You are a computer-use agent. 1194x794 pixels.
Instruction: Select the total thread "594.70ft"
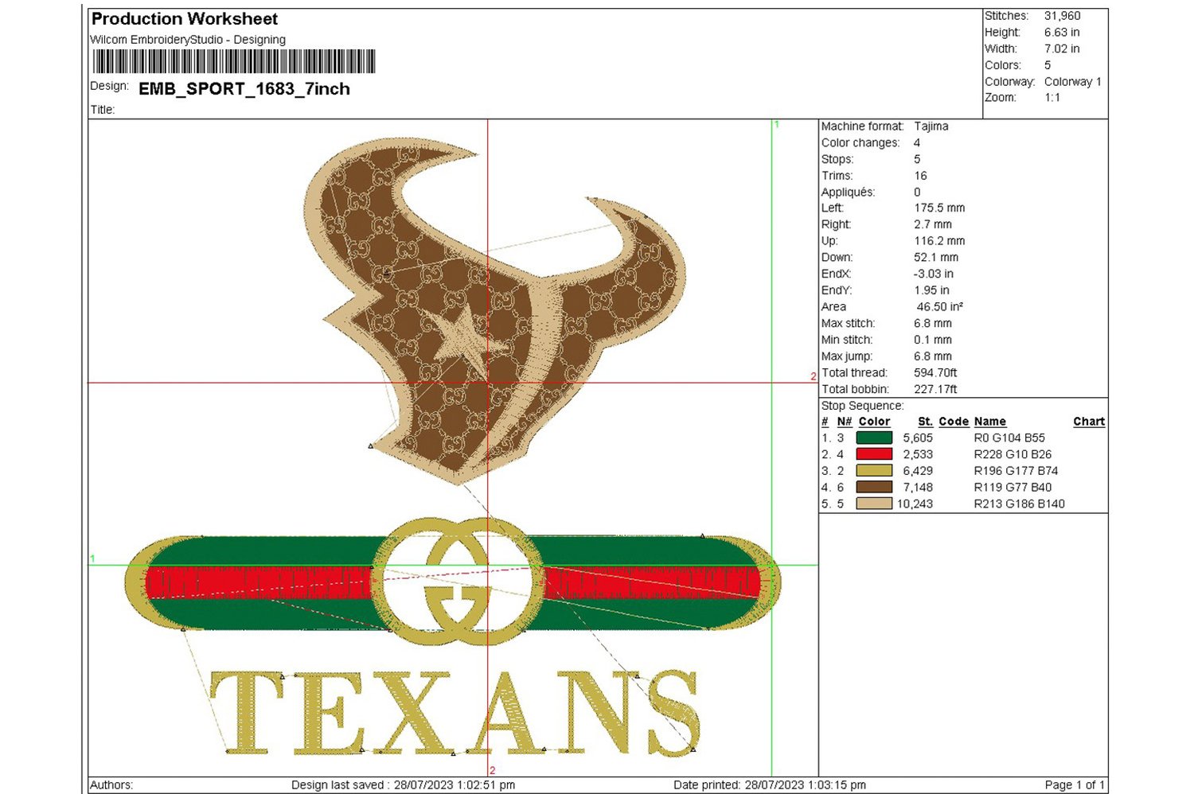(935, 373)
